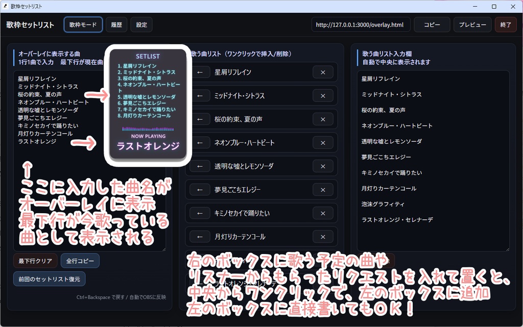Remove ネオンブルー・ハートビート with the × icon
The width and height of the screenshot is (523, 327).
point(323,142)
